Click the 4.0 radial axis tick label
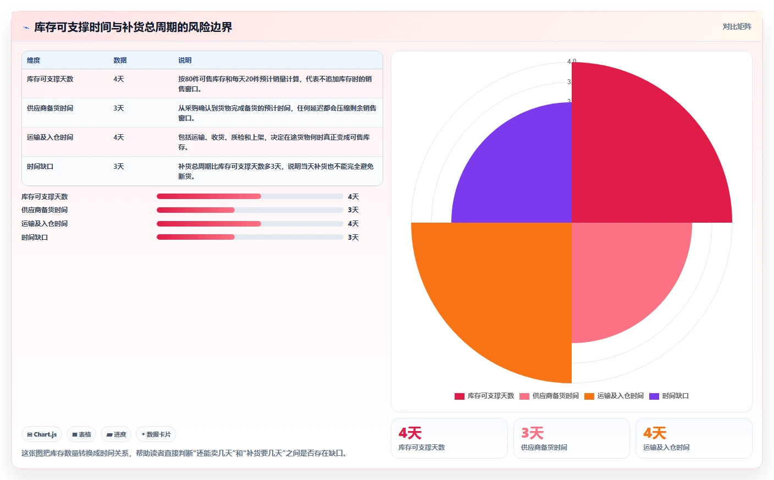Viewport: 774px width, 480px height. 572,62
